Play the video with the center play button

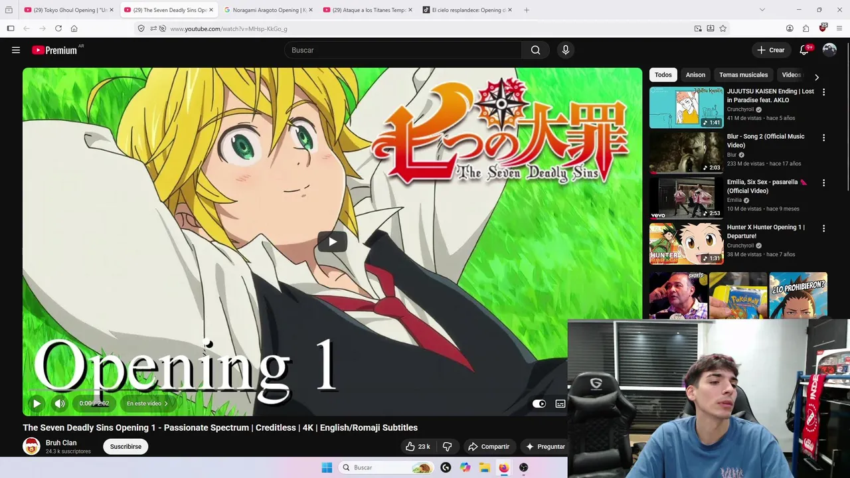tap(332, 242)
